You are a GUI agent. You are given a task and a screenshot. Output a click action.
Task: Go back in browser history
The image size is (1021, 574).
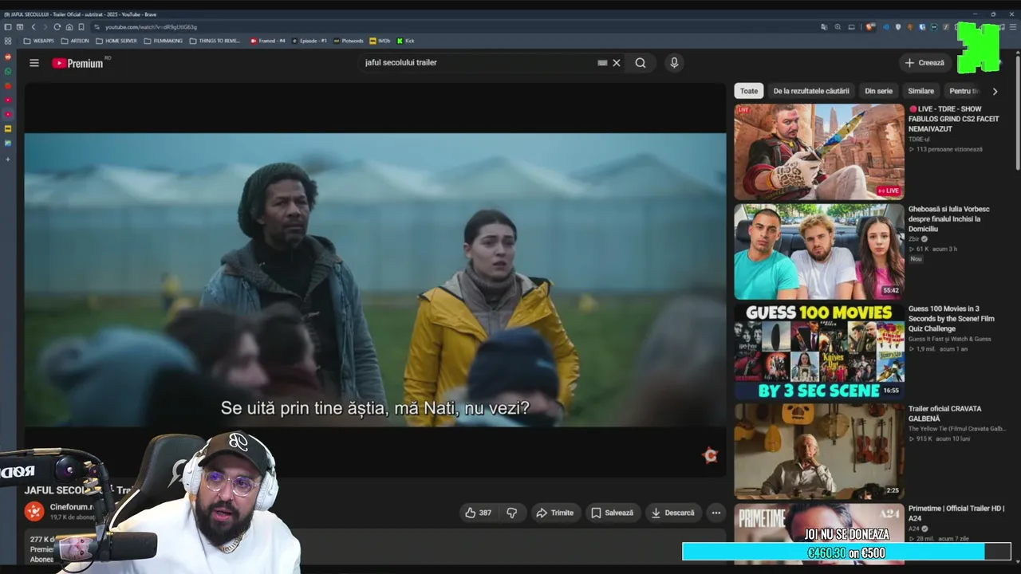33,27
